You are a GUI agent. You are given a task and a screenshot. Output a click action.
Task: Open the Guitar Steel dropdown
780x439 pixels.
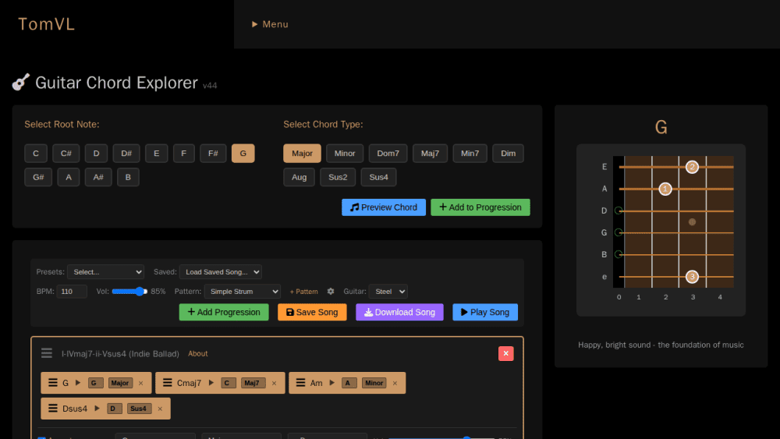388,292
